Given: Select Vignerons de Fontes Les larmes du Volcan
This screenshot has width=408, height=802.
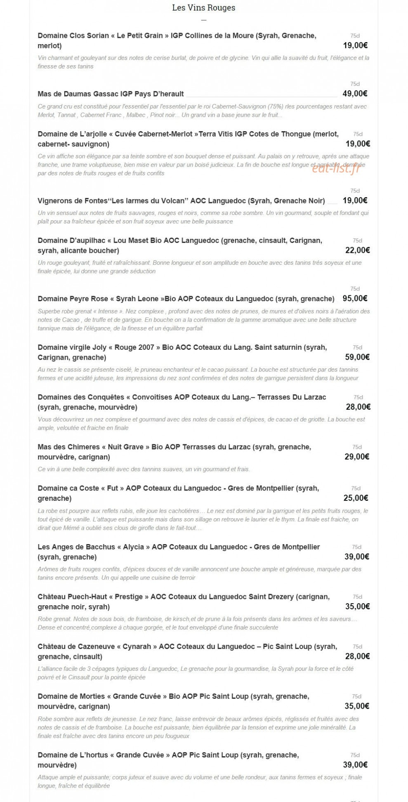Looking at the screenshot, I should click(x=181, y=201).
